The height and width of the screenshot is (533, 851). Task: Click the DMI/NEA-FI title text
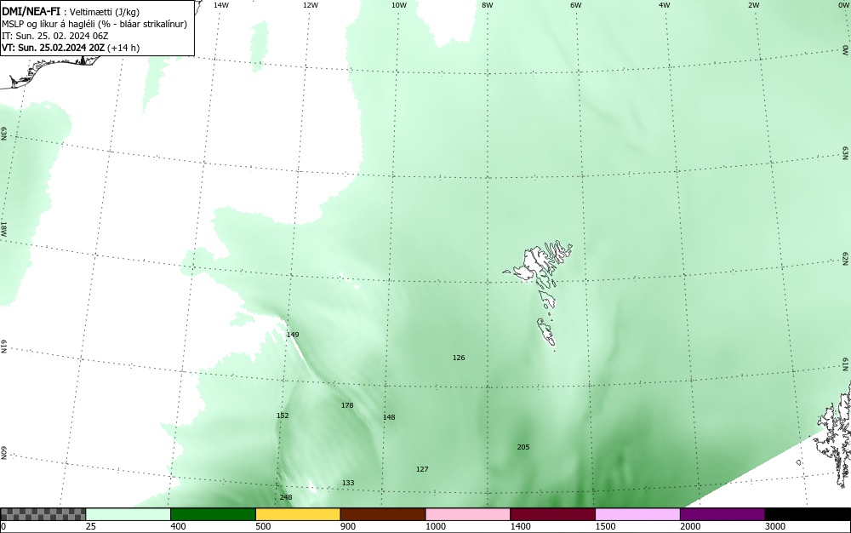31,11
